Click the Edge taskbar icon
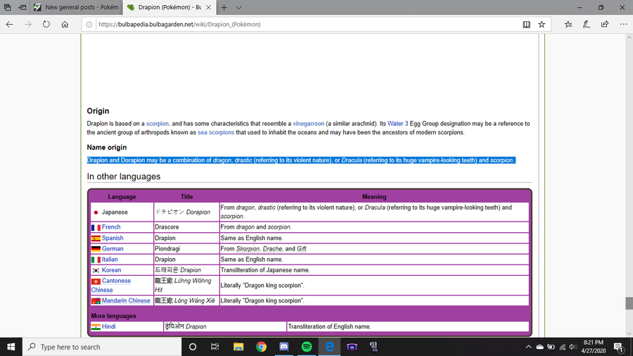Image resolution: width=633 pixels, height=356 pixels. (x=329, y=347)
